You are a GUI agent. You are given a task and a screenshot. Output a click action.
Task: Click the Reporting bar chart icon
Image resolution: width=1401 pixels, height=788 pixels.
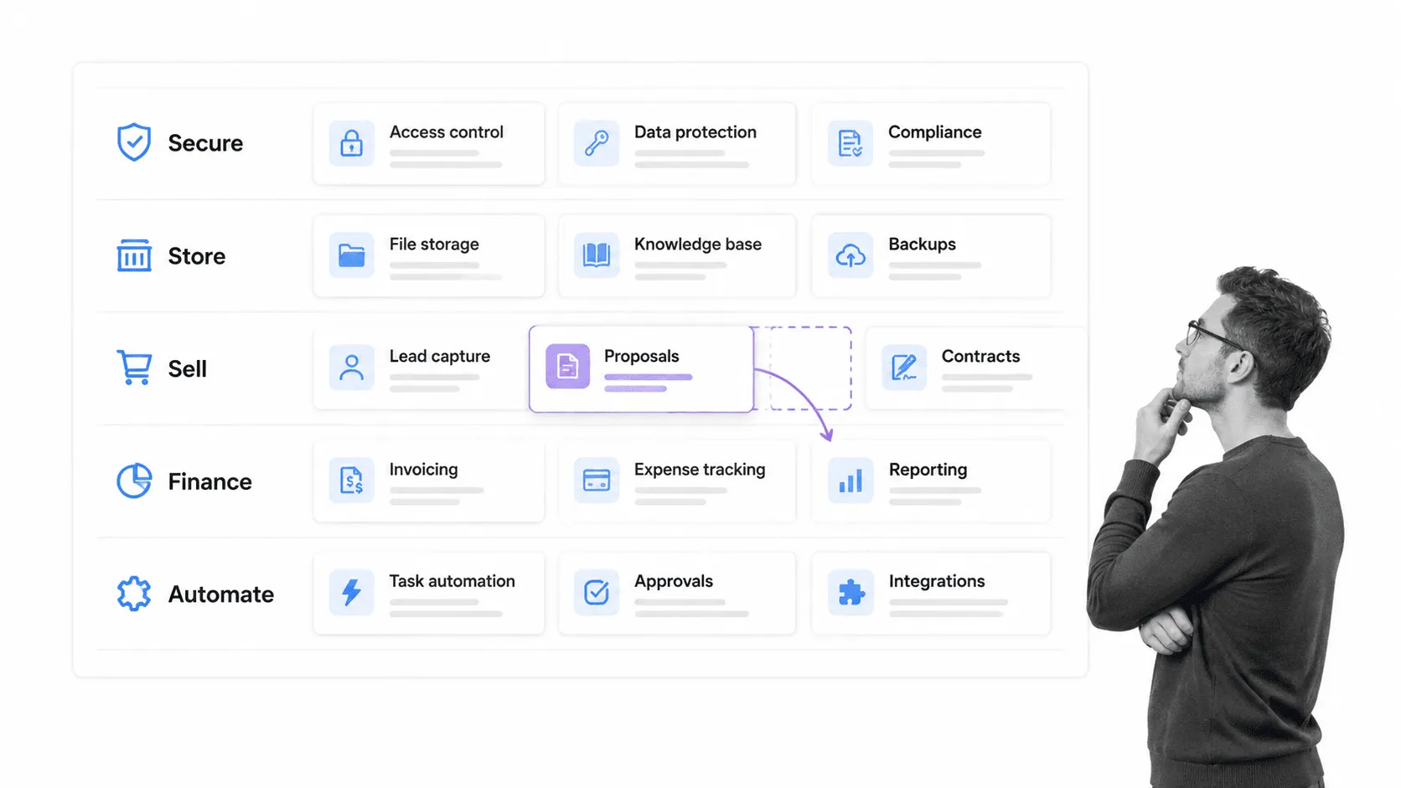click(x=850, y=481)
